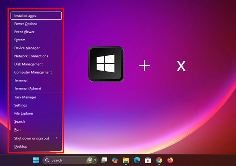Open Task Manager menu entry
The image size is (236, 166).
tap(25, 97)
